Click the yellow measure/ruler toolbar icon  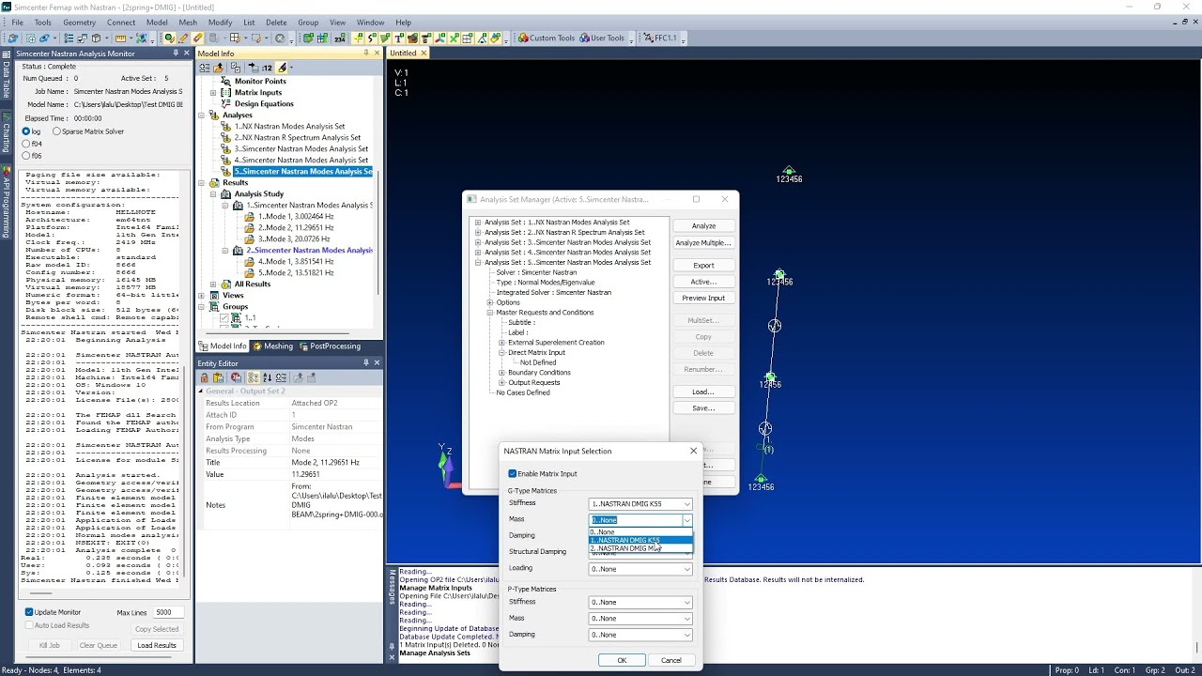coord(120,38)
